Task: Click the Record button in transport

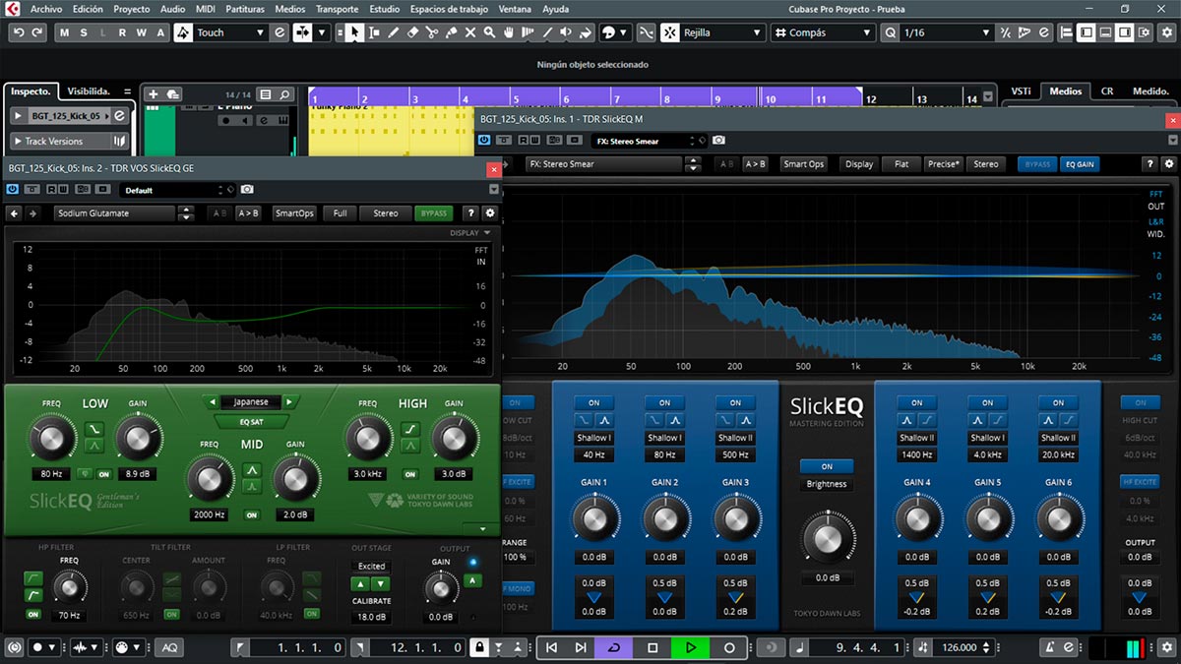Action: [x=729, y=647]
